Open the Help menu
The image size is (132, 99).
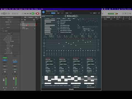(x=42, y=9)
